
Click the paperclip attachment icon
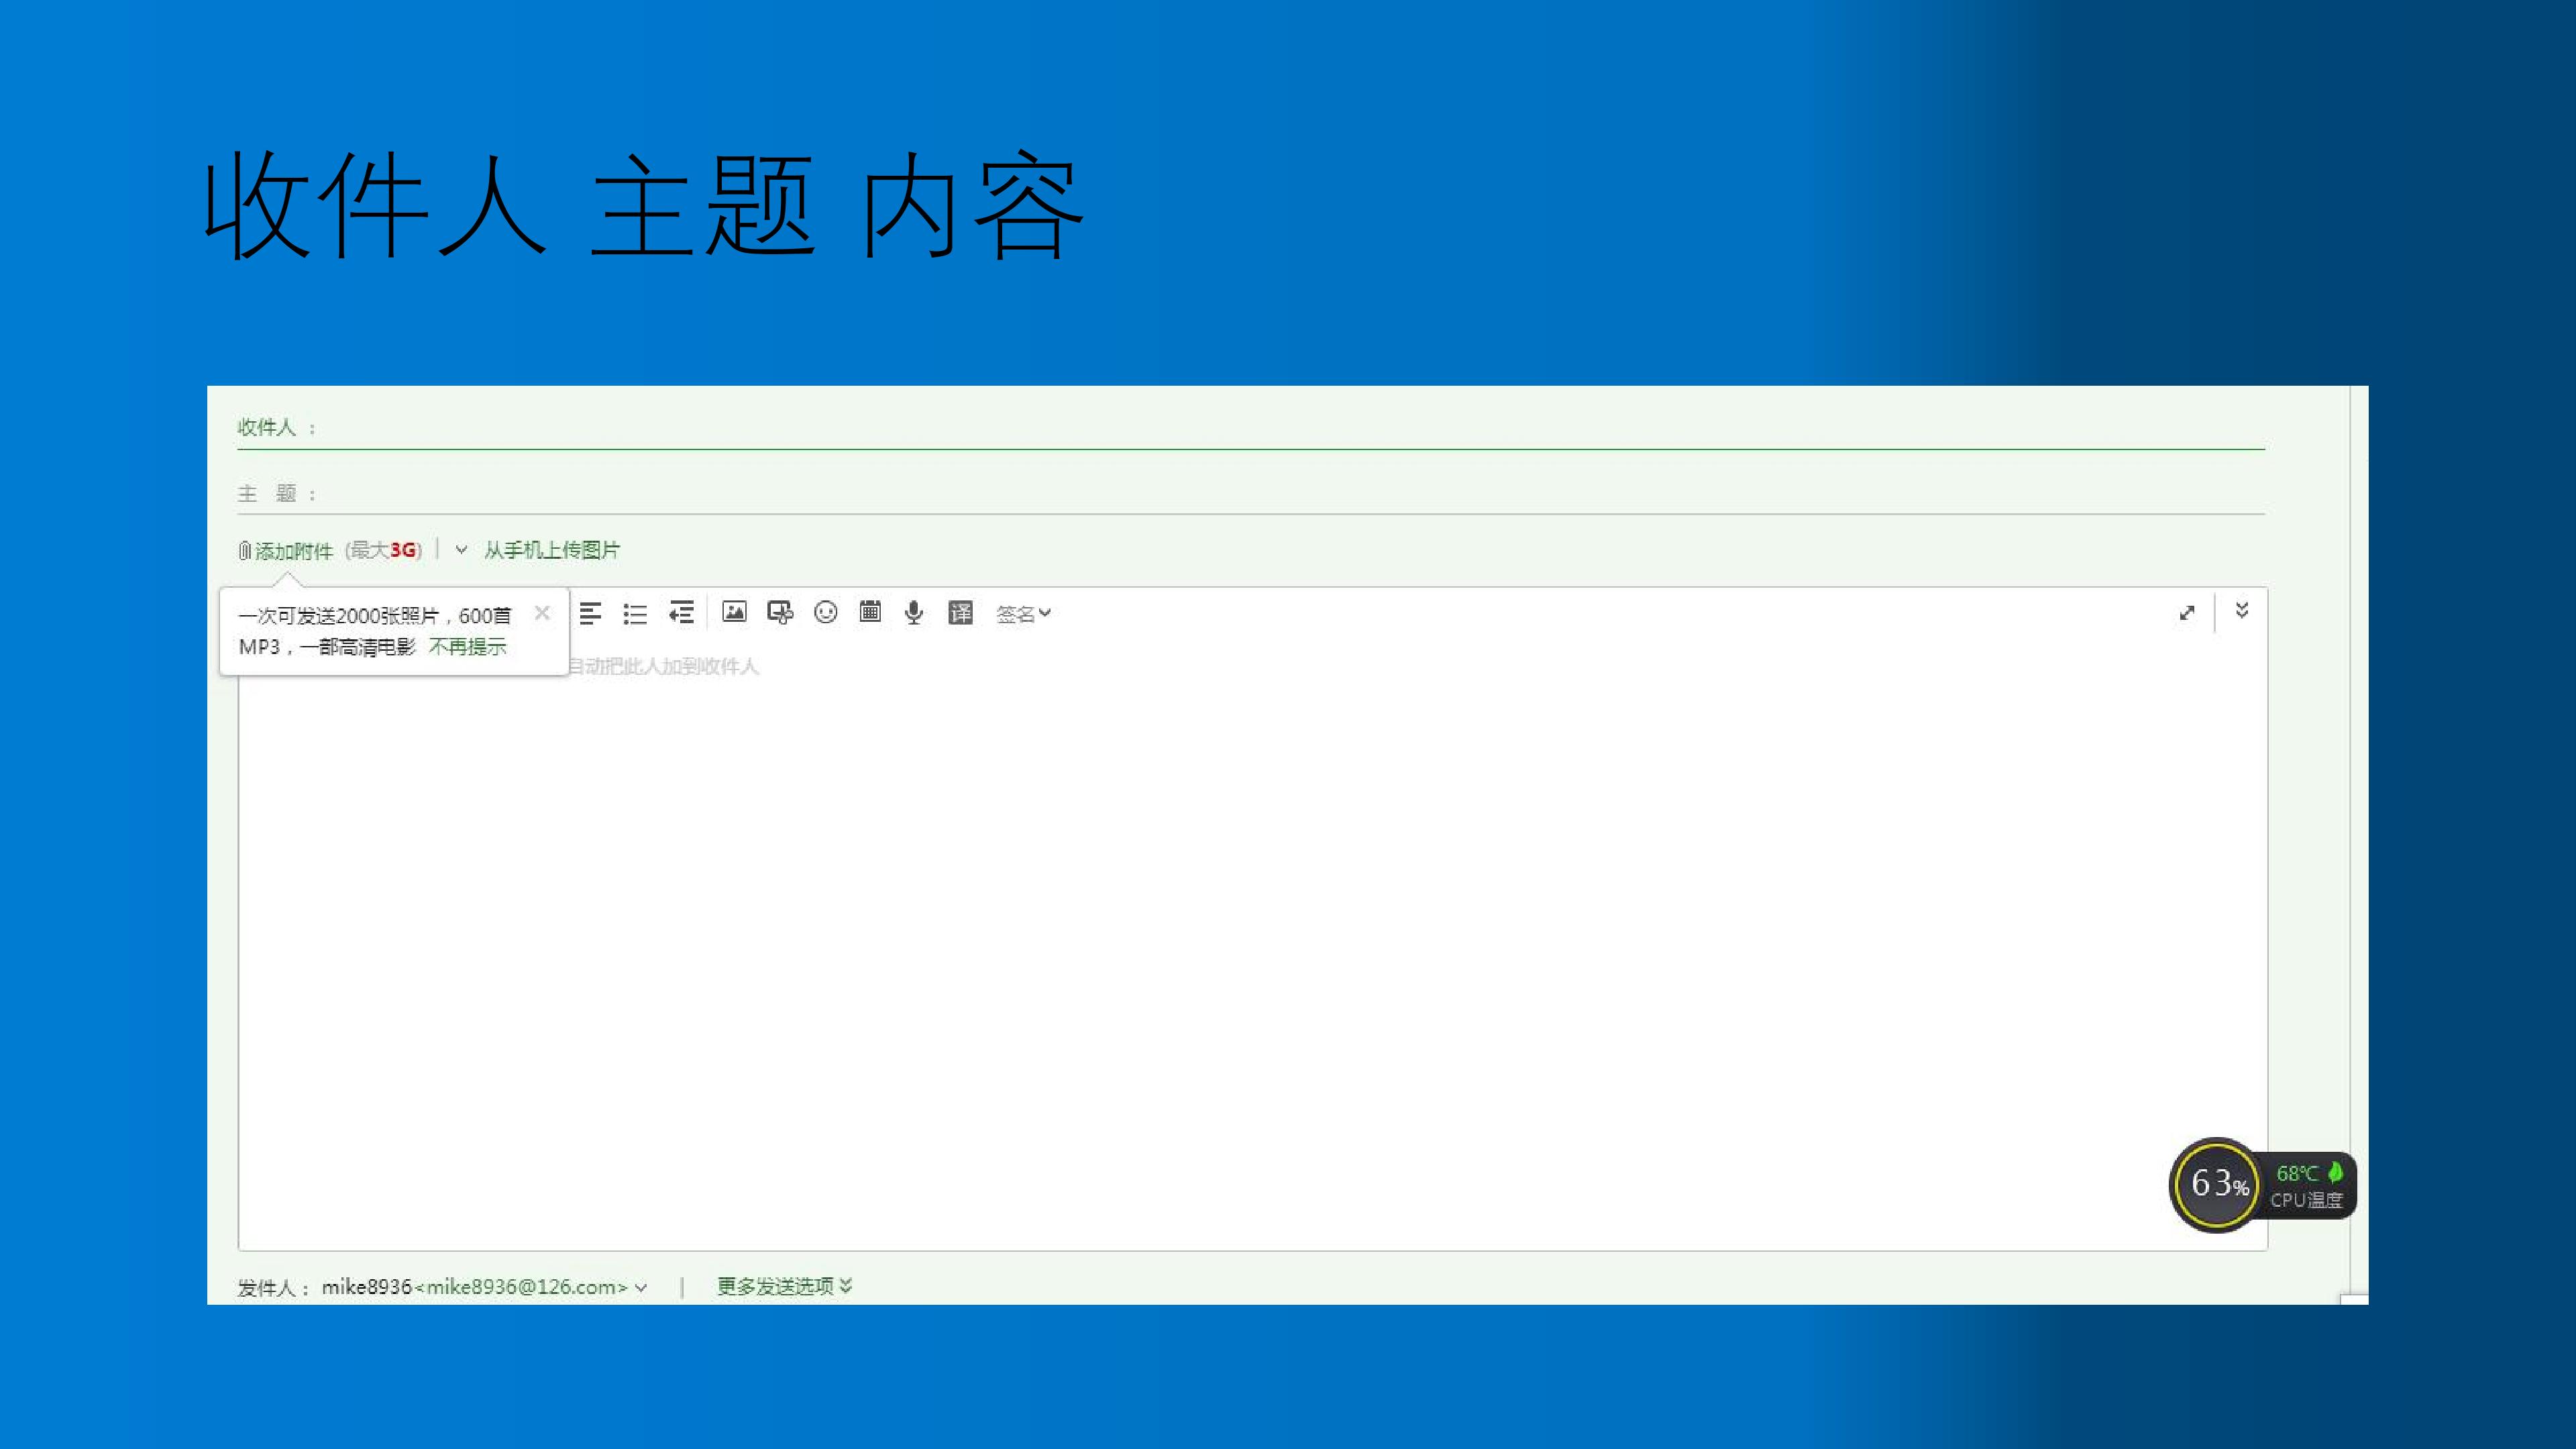[x=244, y=550]
